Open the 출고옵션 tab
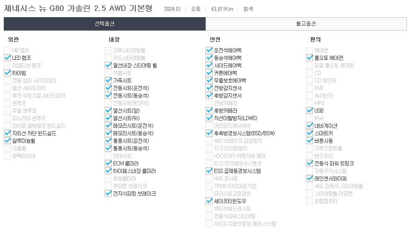The height and width of the screenshot is (250, 409). [306, 24]
